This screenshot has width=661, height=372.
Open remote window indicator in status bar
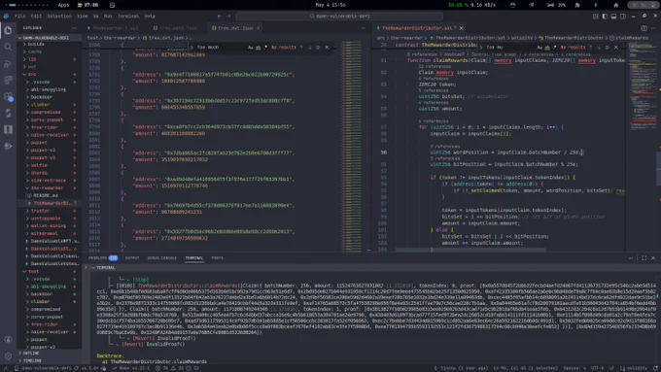click(x=6, y=368)
